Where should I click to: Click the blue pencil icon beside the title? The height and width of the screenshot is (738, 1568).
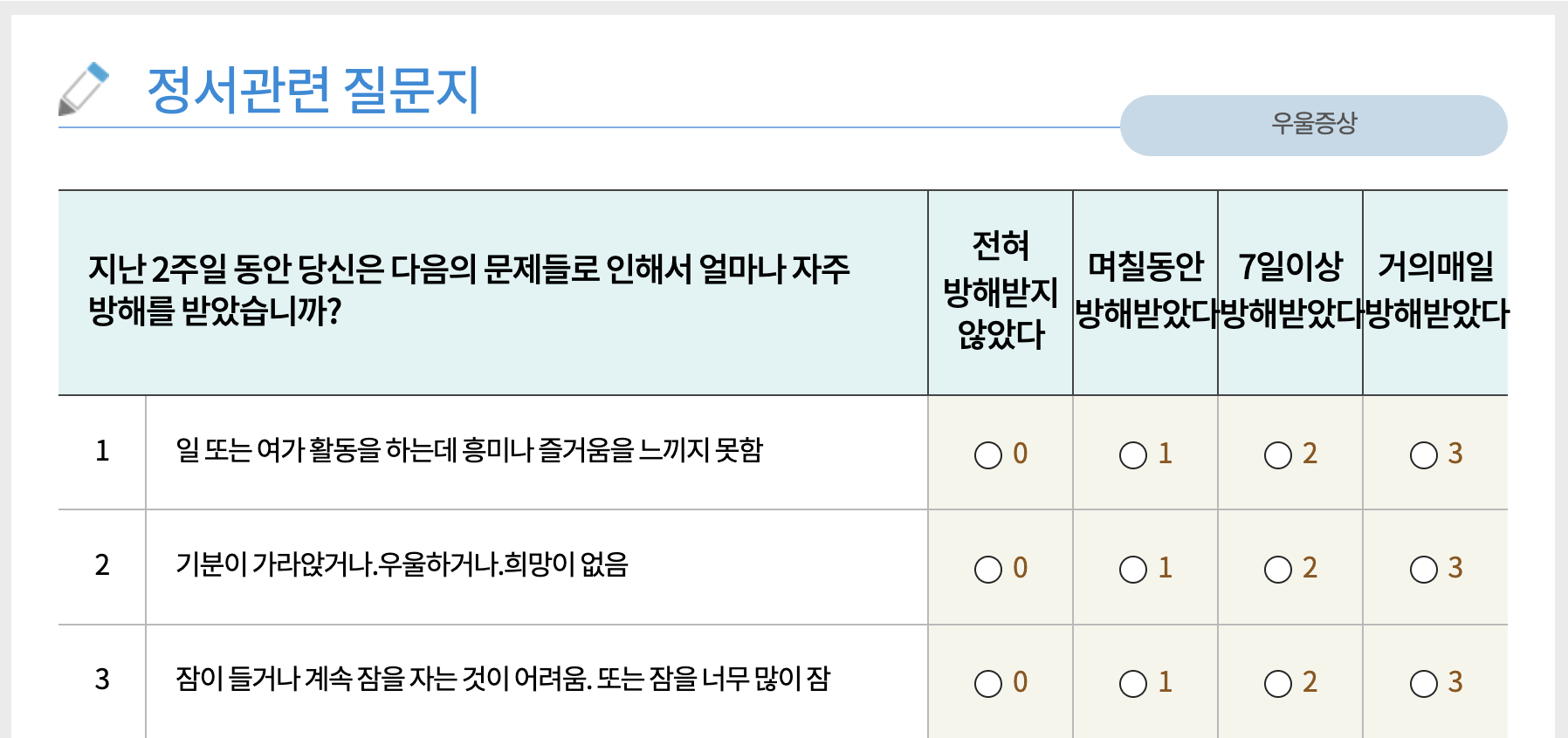coord(85,87)
